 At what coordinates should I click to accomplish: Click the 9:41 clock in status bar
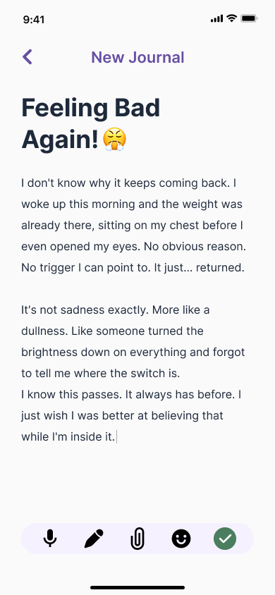tap(34, 19)
